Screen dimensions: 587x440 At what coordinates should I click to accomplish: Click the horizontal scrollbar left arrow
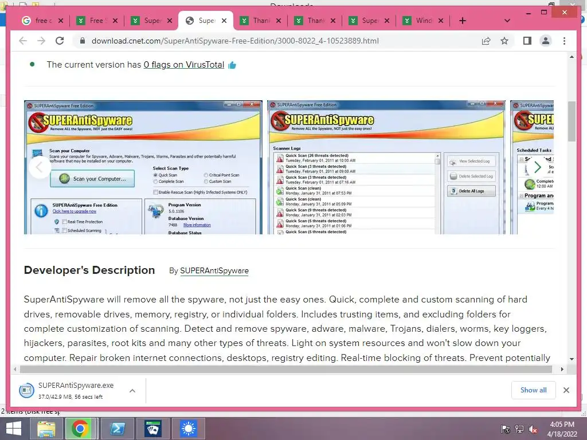coord(15,370)
